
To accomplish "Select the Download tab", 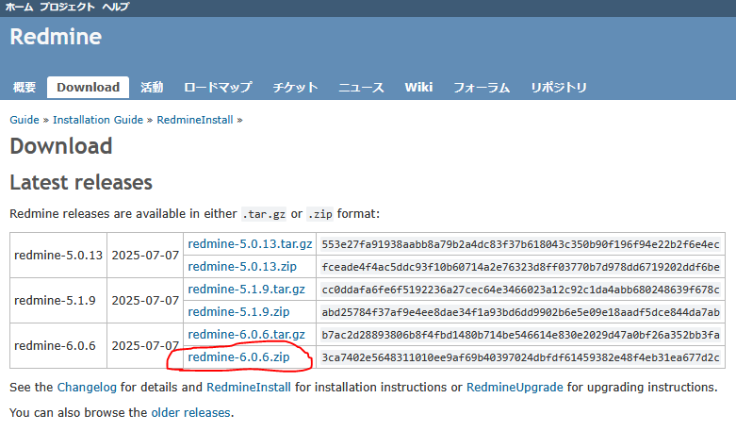I will [x=89, y=88].
